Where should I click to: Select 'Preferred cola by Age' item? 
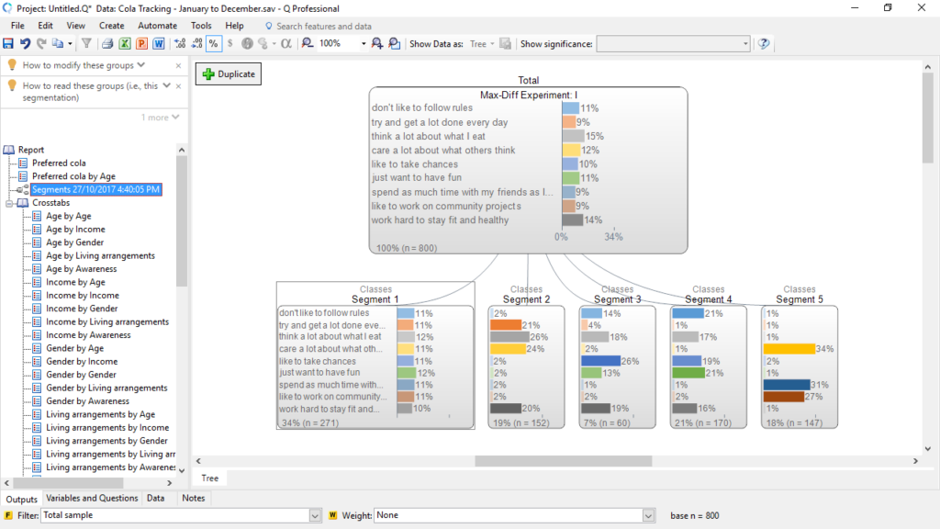click(73, 176)
